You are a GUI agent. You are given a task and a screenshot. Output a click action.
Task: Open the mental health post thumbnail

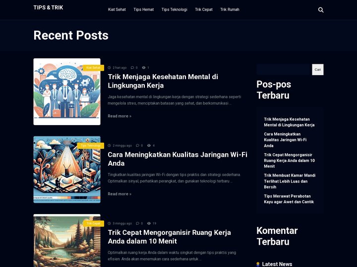tap(67, 92)
